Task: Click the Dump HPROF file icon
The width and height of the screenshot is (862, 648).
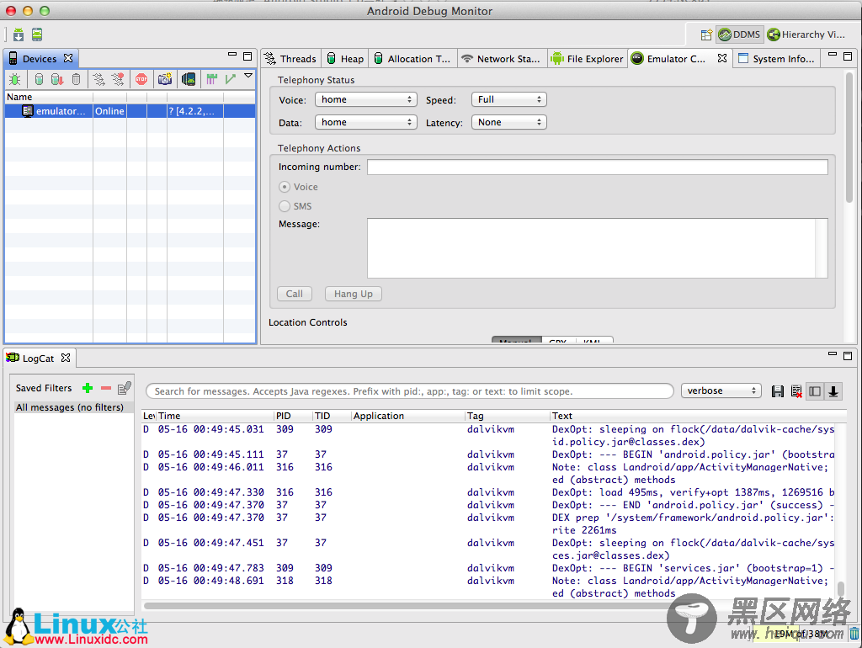Action: point(57,79)
